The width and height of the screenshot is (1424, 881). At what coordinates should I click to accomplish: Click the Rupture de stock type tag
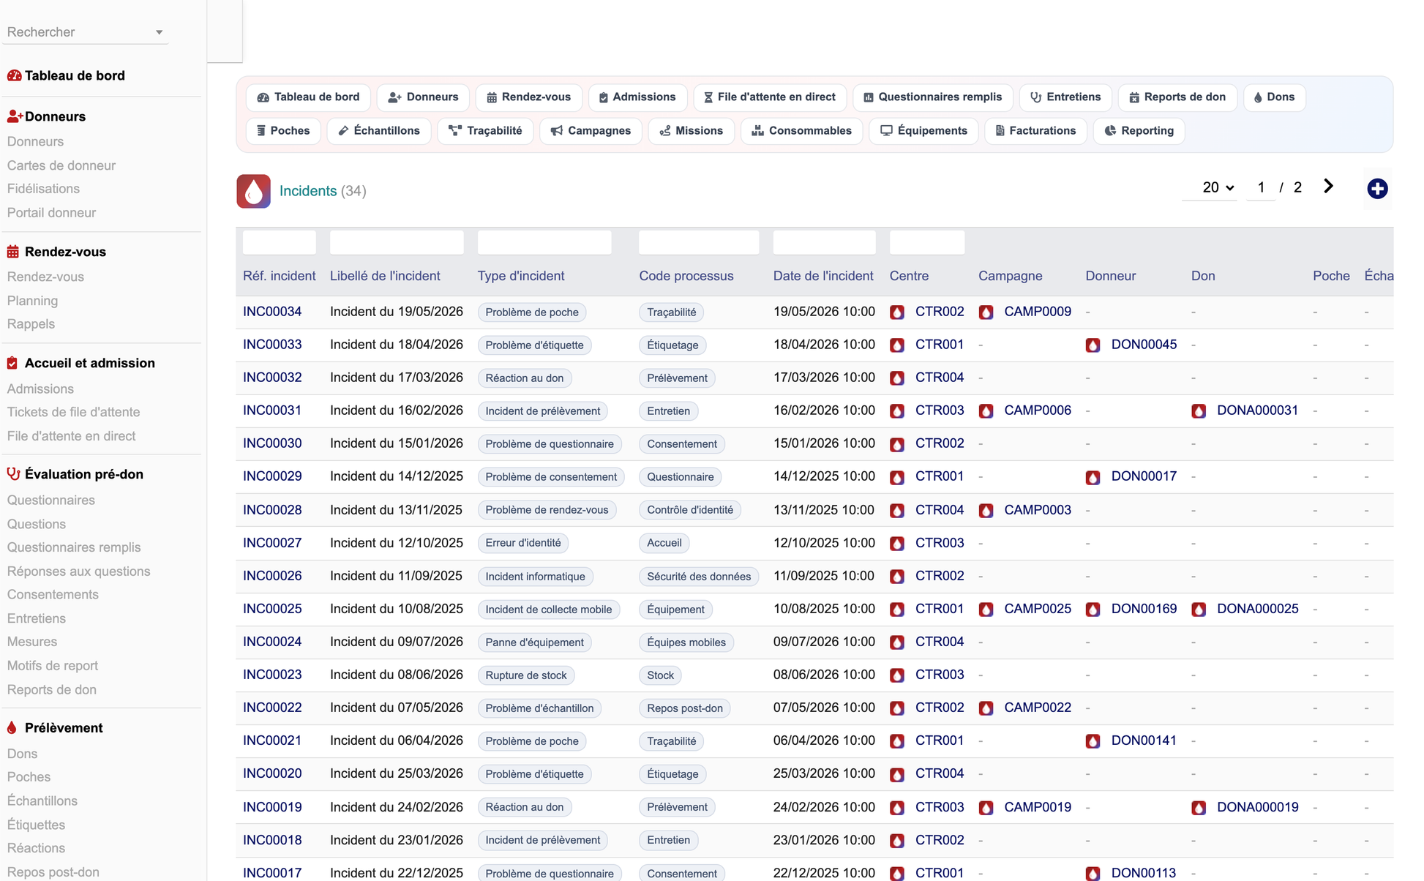[x=526, y=675]
